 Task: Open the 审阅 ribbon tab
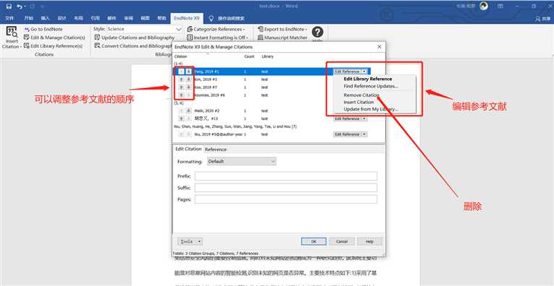(x=128, y=18)
